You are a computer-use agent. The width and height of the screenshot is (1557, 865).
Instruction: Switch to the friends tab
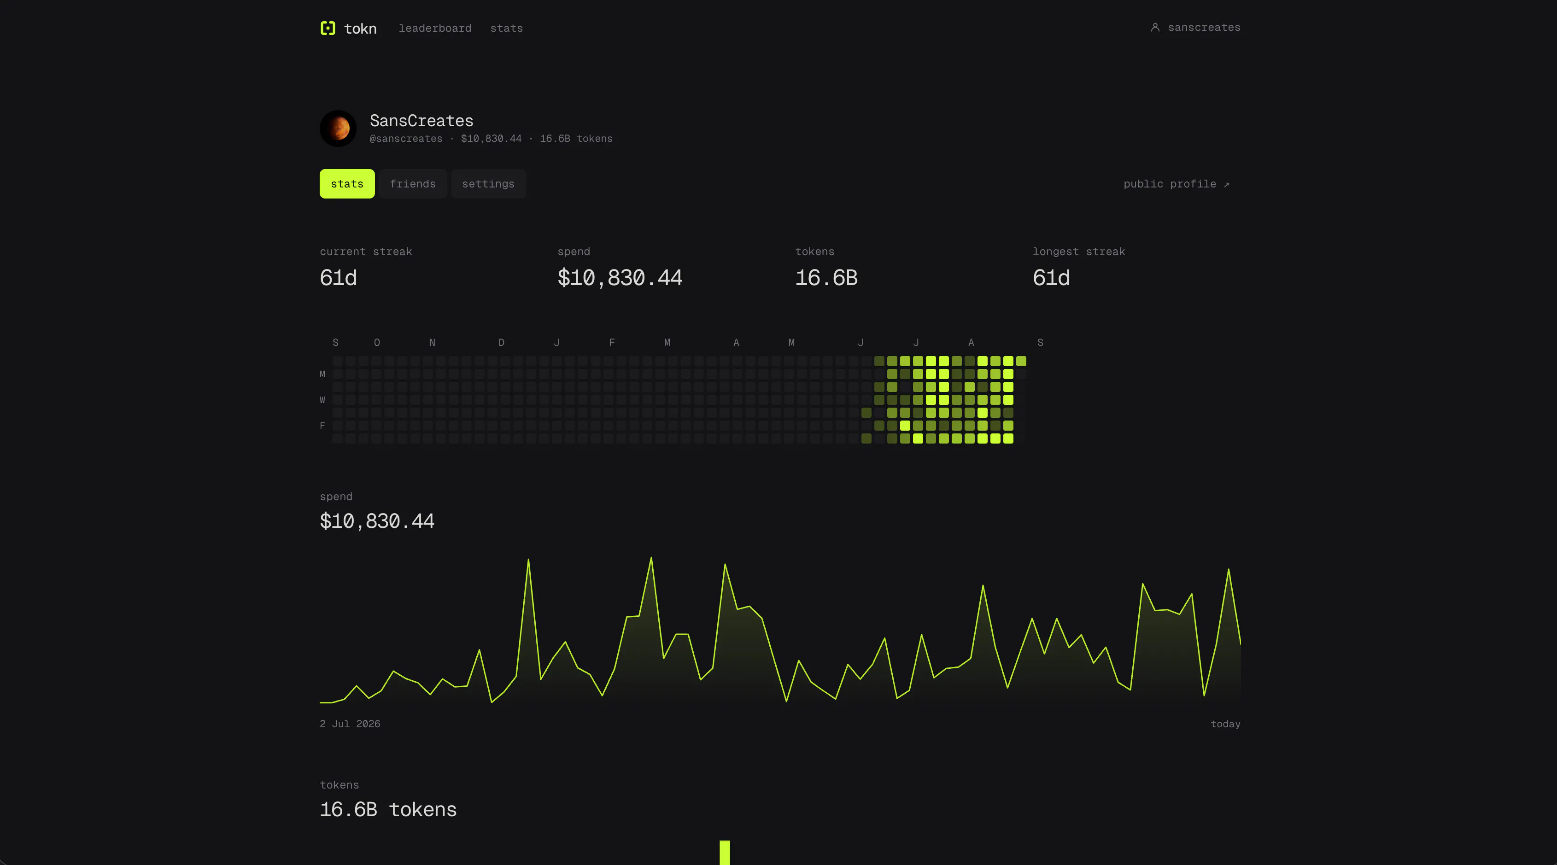[413, 184]
